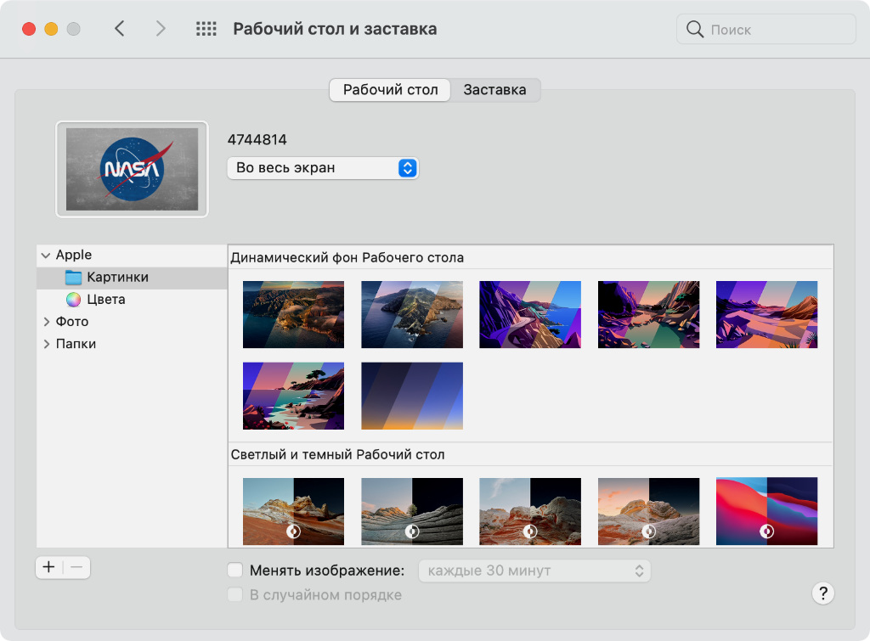Collapse the Apple section in sidebar
Viewport: 870px width, 641px height.
[46, 256]
